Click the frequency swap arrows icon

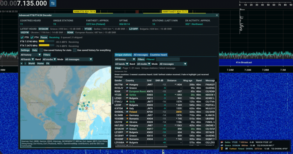tap(53, 3)
